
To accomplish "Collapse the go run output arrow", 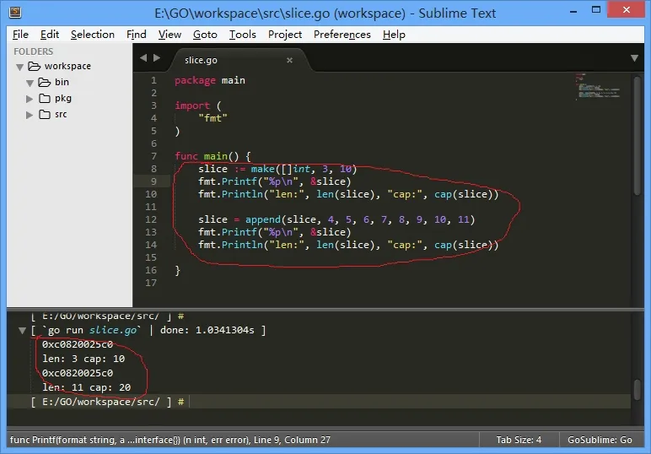I will [x=22, y=331].
